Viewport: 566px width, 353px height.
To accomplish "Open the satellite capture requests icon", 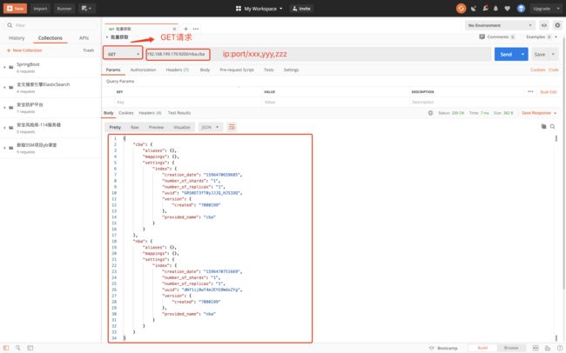I will point(473,9).
